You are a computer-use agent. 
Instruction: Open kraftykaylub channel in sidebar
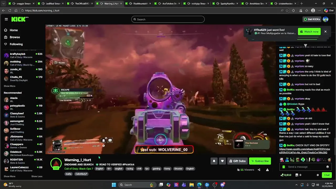[x=23, y=55]
